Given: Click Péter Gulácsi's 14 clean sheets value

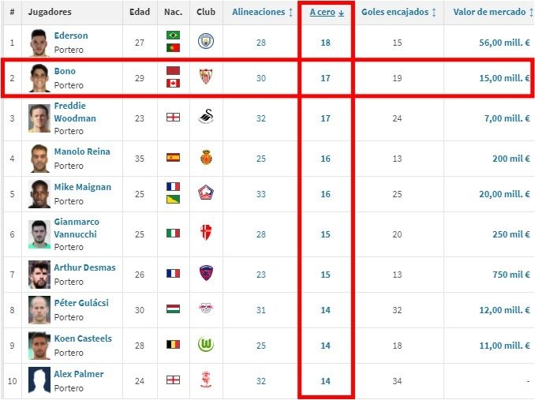Looking at the screenshot, I should (x=326, y=310).
